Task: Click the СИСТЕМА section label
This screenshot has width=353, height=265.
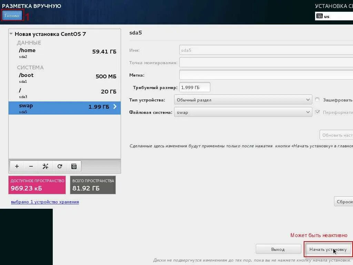Action: click(x=30, y=67)
